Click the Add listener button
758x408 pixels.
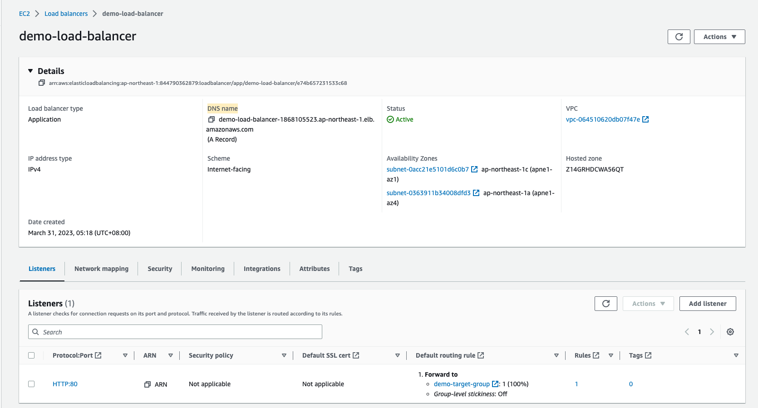pyautogui.click(x=707, y=304)
